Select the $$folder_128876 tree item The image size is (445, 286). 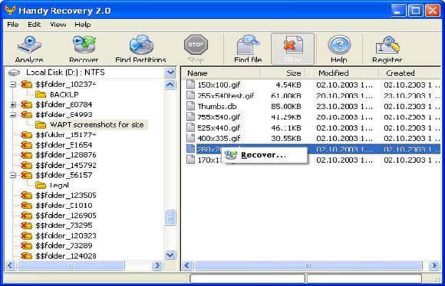(x=66, y=155)
